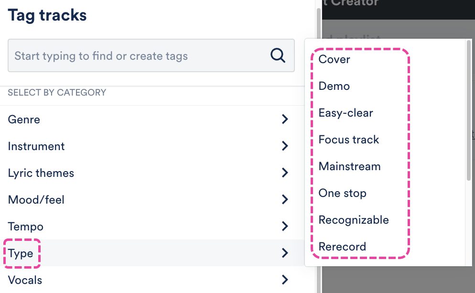The image size is (475, 293).
Task: Click the magnifying glass search icon
Action: pos(278,55)
